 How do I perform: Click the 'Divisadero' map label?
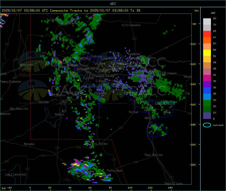(x=54, y=20)
